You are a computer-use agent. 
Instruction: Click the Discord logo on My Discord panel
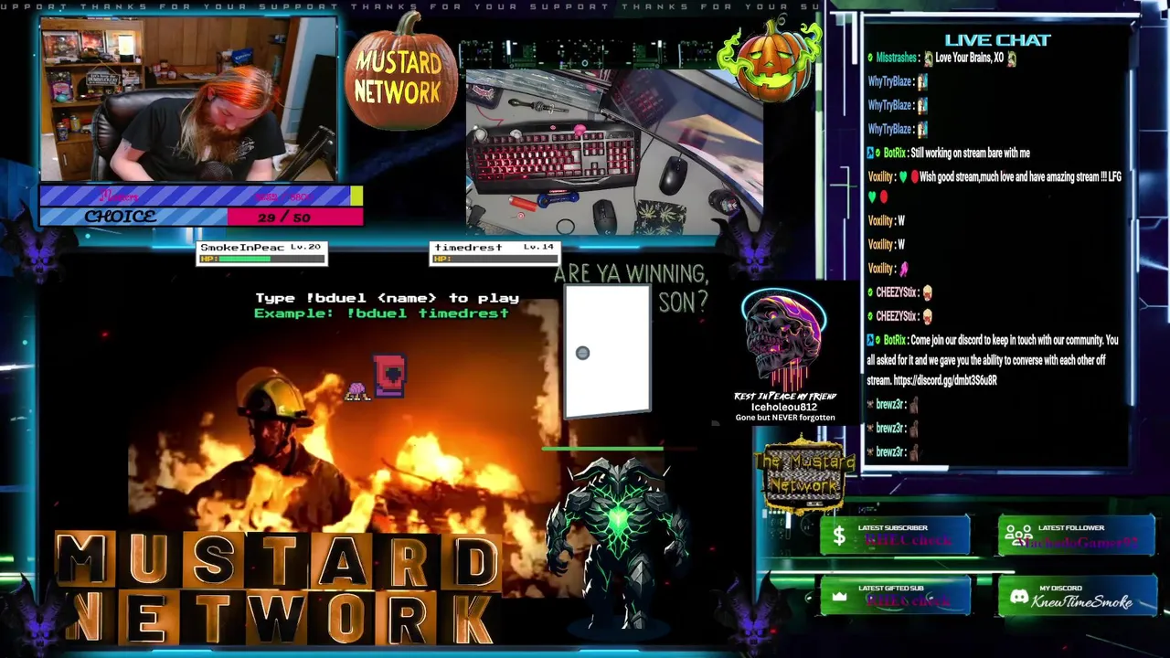[x=1018, y=598]
